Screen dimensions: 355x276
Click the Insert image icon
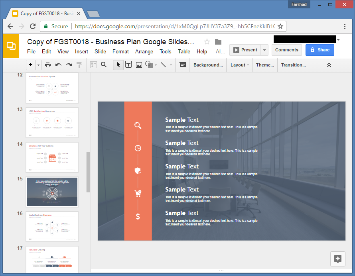139,65
